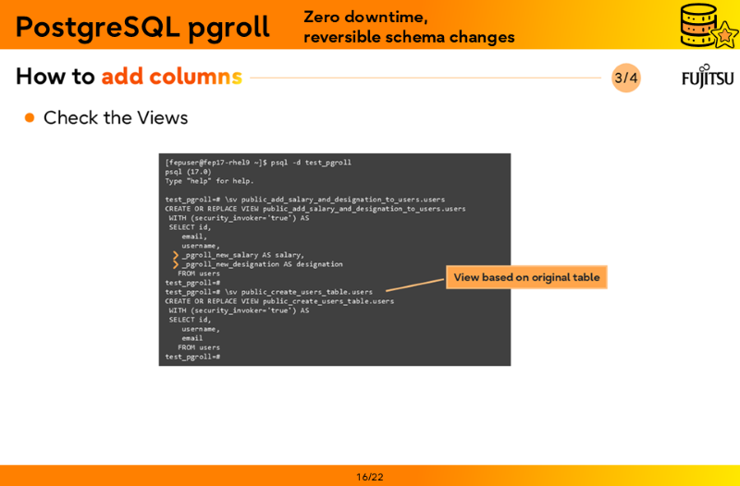Click the '\sv public_add_salary_and_designation_to_users.users' line

tap(305, 200)
